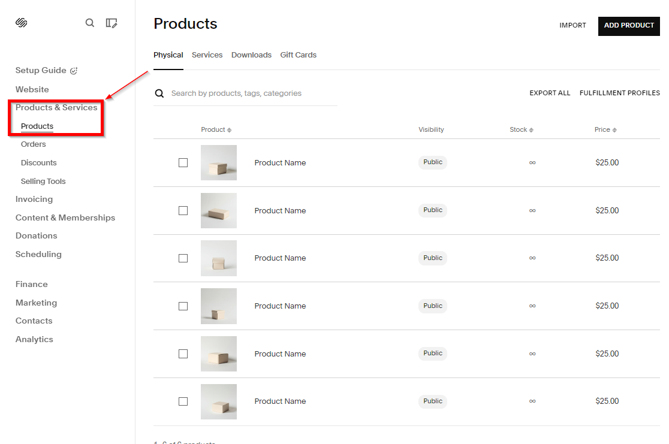
Task: Open Donations in sidebar
Action: point(36,236)
